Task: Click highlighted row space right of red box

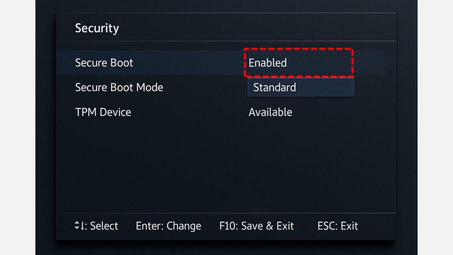Action: pyautogui.click(x=369, y=63)
